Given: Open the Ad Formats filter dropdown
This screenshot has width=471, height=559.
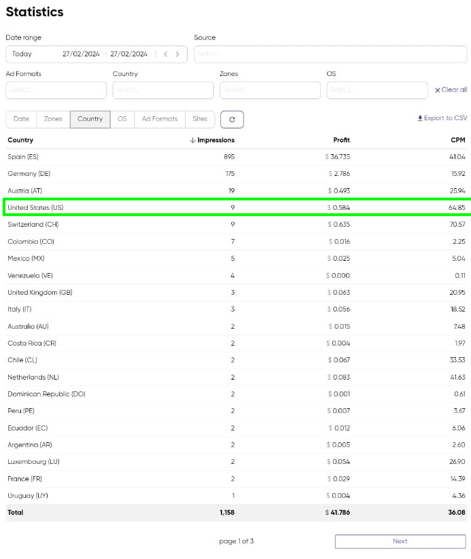Looking at the screenshot, I should pyautogui.click(x=56, y=90).
